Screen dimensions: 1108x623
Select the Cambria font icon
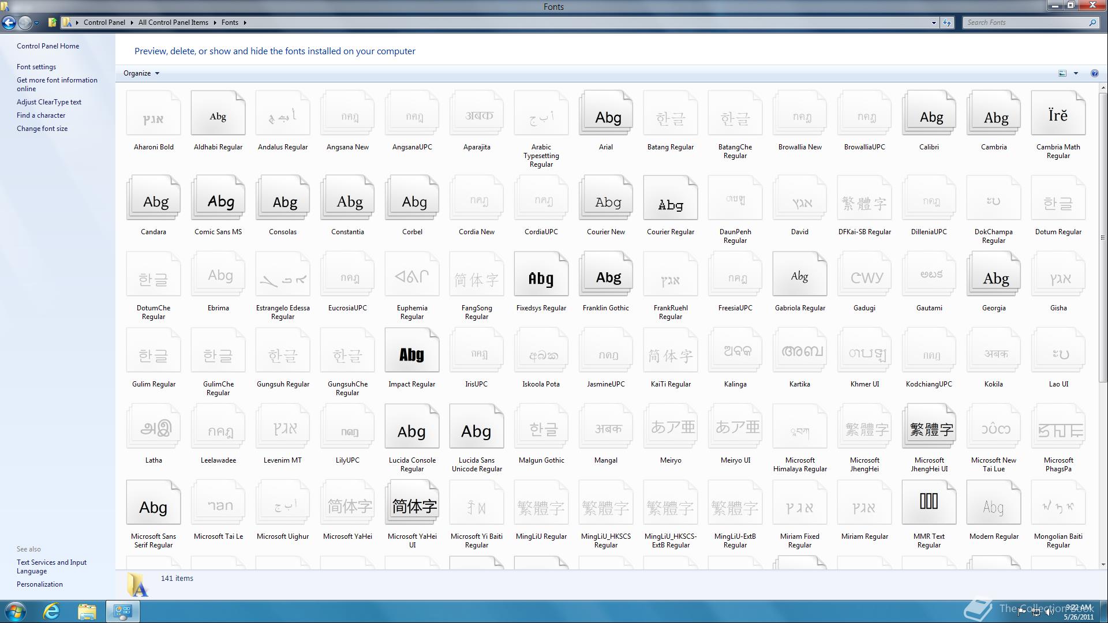pyautogui.click(x=994, y=114)
